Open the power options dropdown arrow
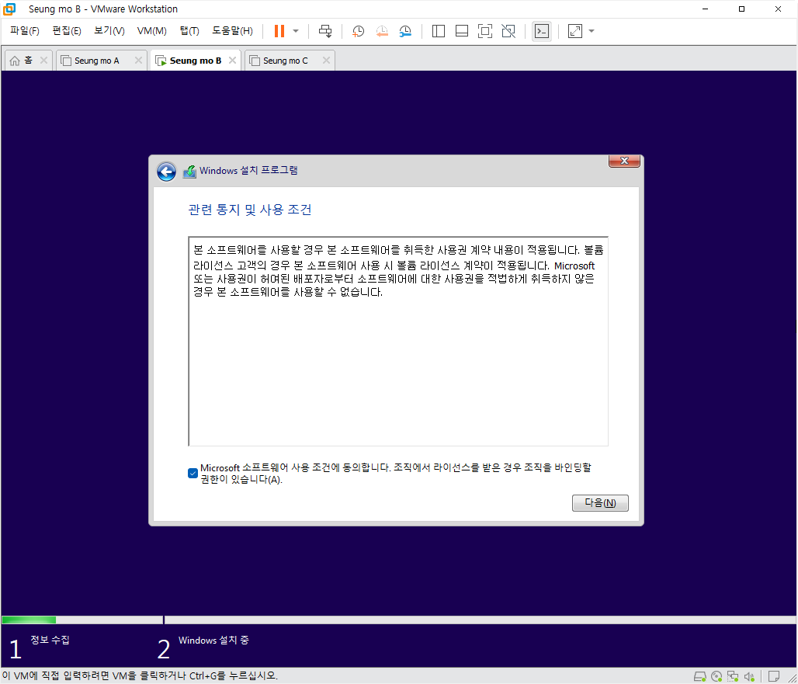Screen dimensions: 798x684 pos(296,31)
